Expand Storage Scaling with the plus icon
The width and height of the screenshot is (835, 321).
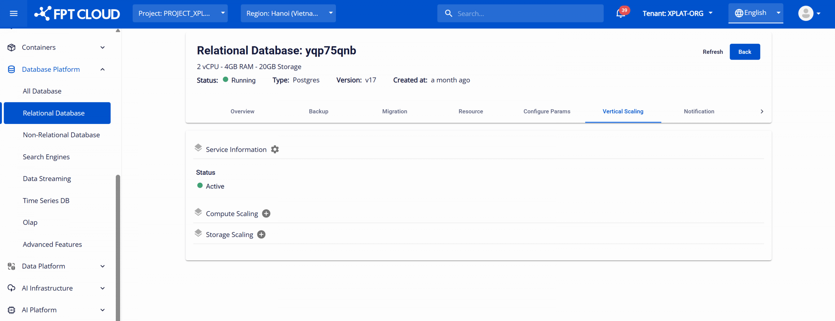261,235
